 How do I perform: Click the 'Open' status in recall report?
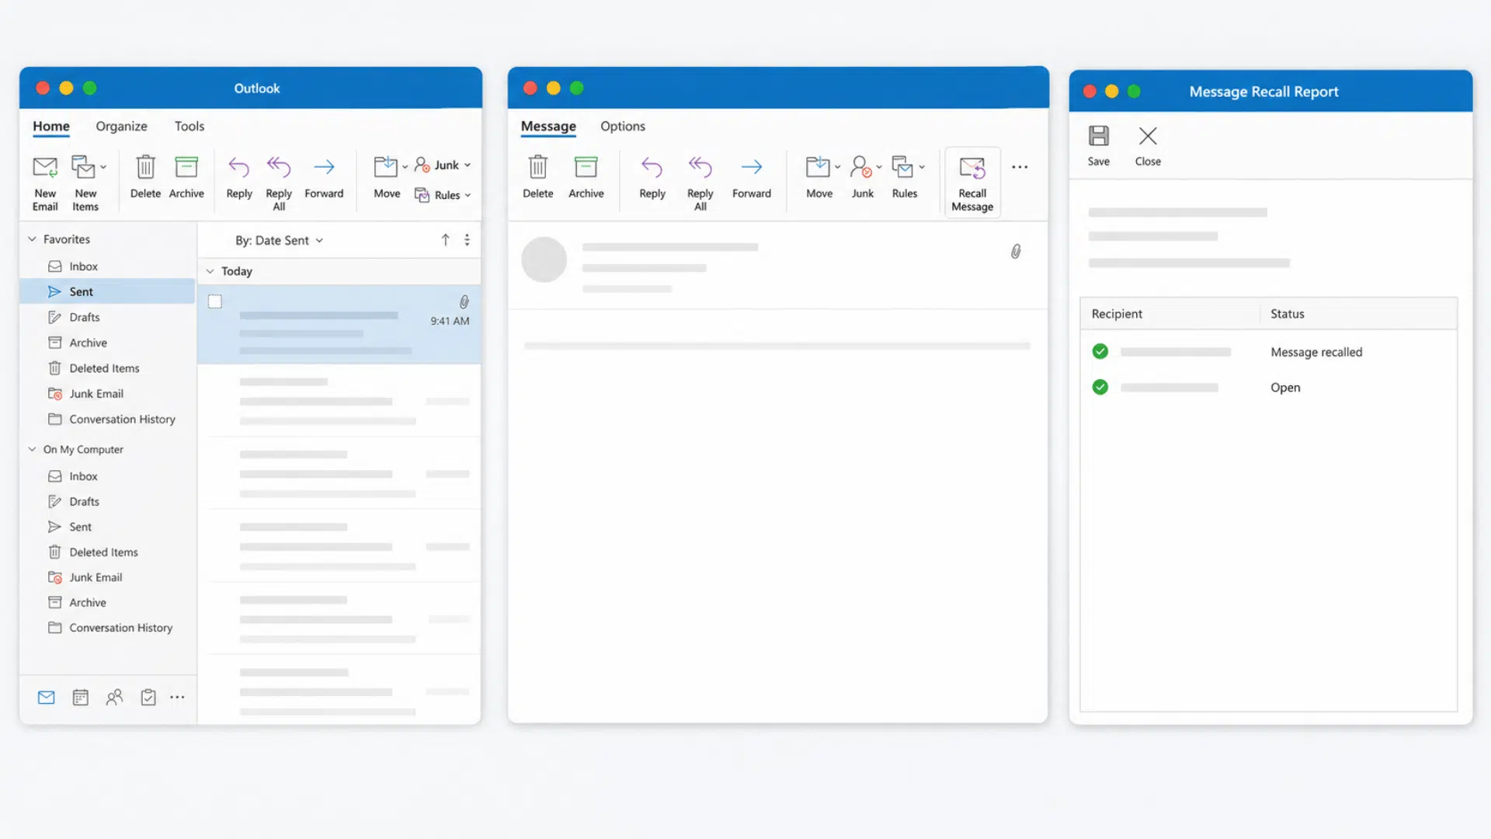1285,388
